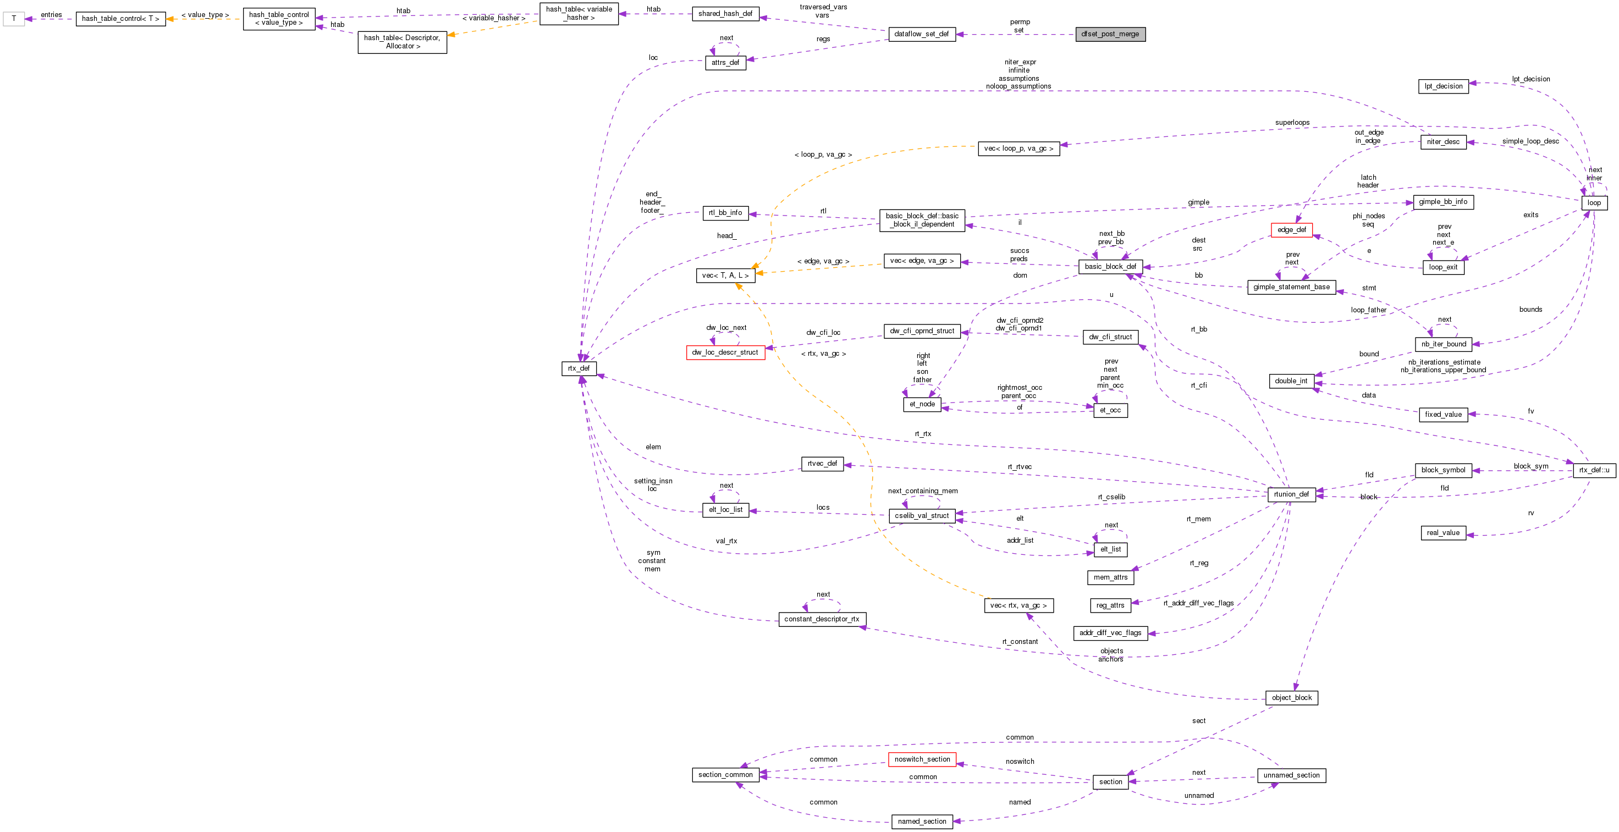Screen dimensions: 1619x832
Task: Click the vec< T, A, L > node
Action: point(725,276)
